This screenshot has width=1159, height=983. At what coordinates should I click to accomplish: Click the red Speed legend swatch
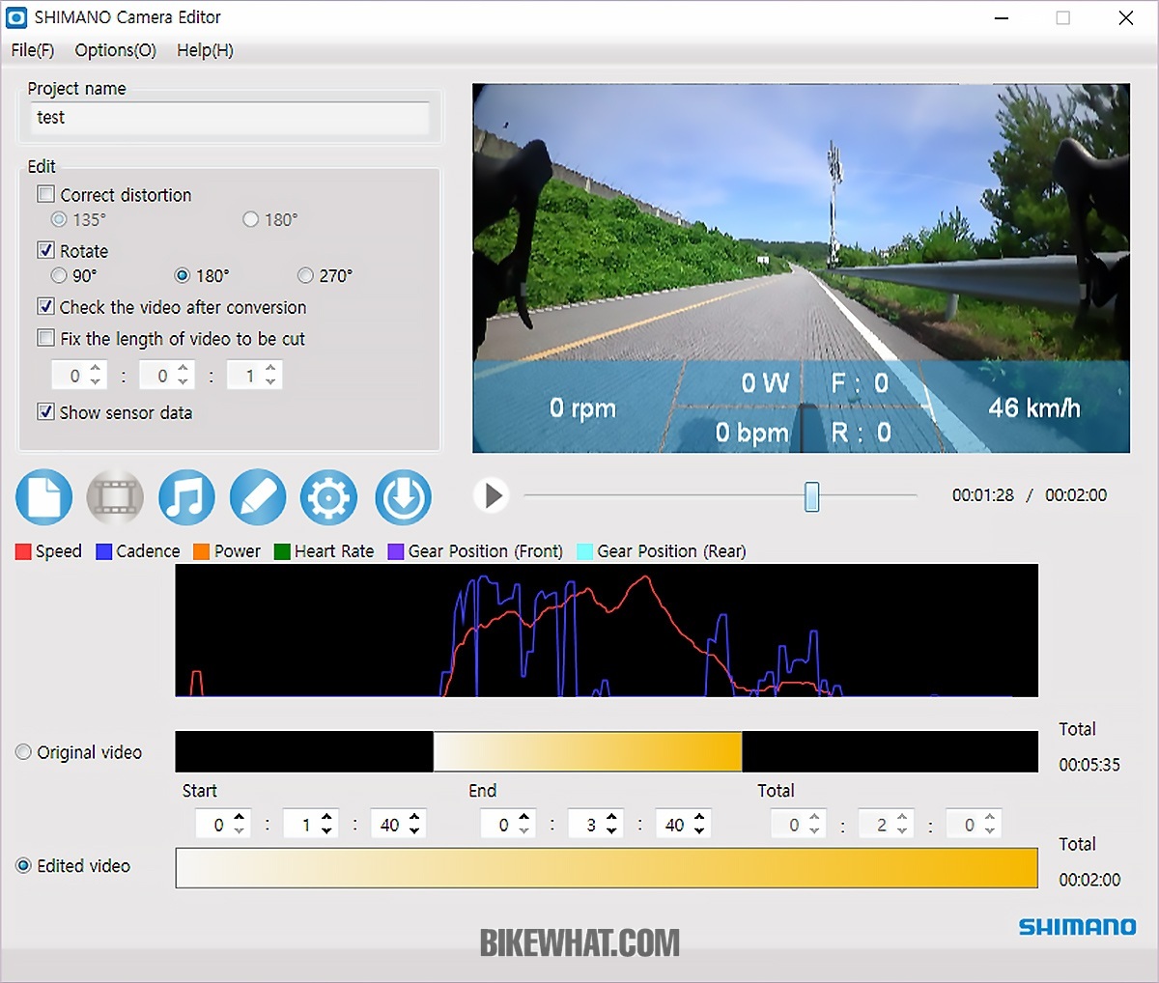[x=23, y=551]
